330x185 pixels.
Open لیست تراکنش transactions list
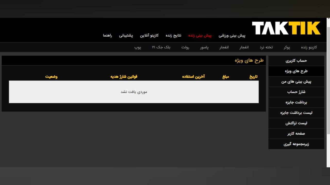(x=296, y=123)
